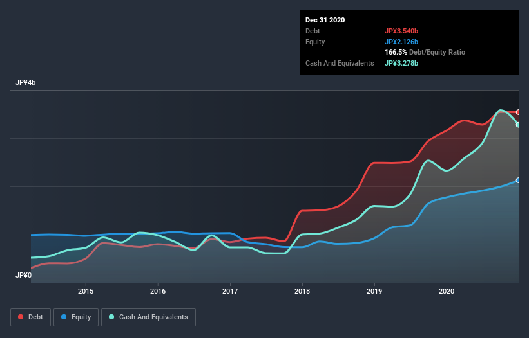The height and width of the screenshot is (338, 529).
Task: Click the JP¥4b y-axis label
Action: point(25,83)
